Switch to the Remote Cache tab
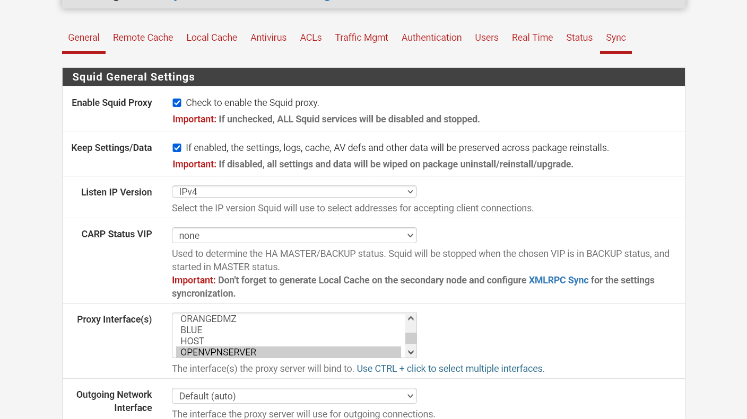The height and width of the screenshot is (419, 747). tap(143, 38)
